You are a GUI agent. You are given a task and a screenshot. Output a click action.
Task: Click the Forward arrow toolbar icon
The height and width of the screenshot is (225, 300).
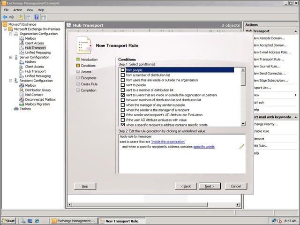tap(12, 17)
